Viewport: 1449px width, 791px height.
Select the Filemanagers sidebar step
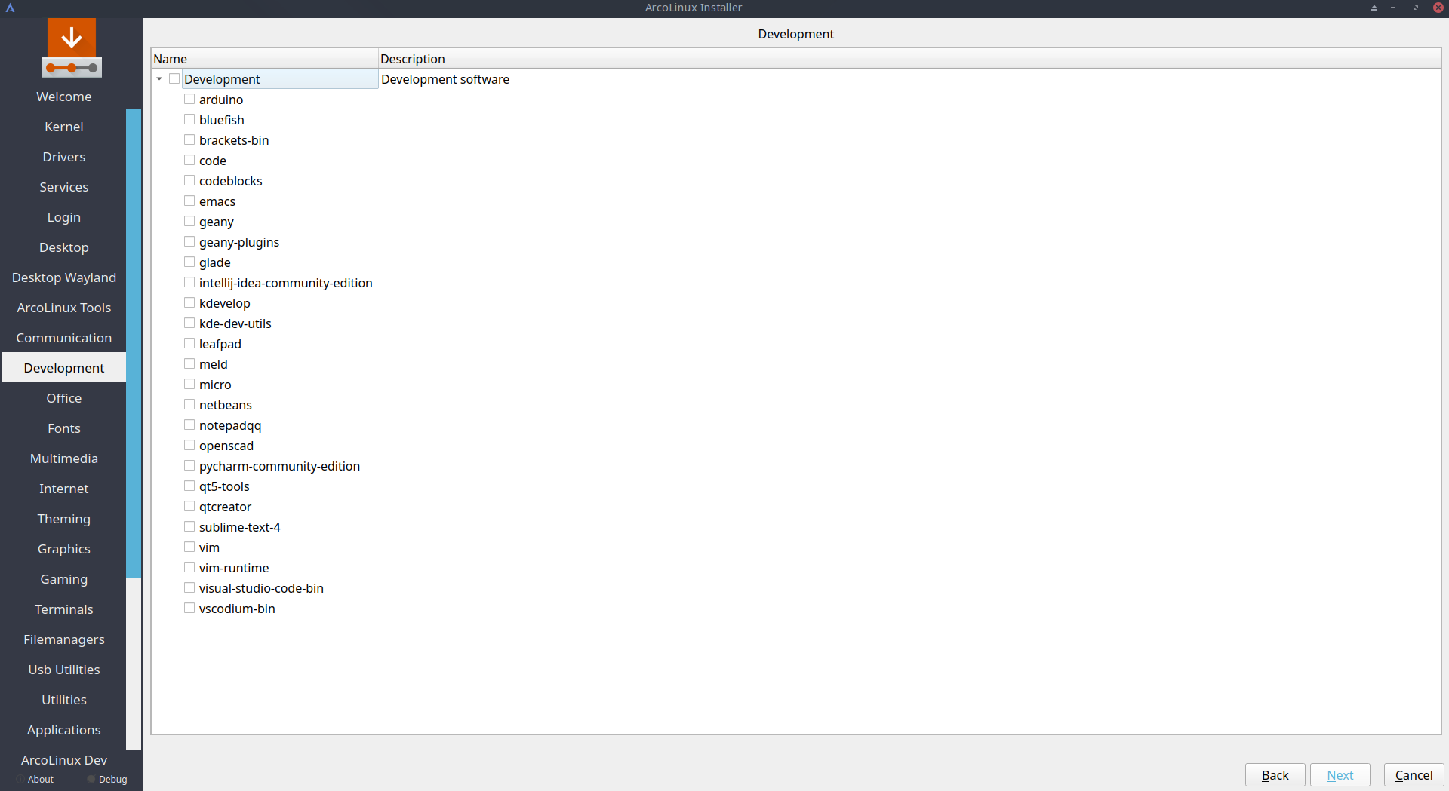(x=64, y=639)
